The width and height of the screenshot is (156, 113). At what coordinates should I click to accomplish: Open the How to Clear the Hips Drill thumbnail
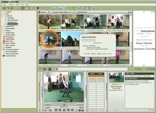(95, 22)
